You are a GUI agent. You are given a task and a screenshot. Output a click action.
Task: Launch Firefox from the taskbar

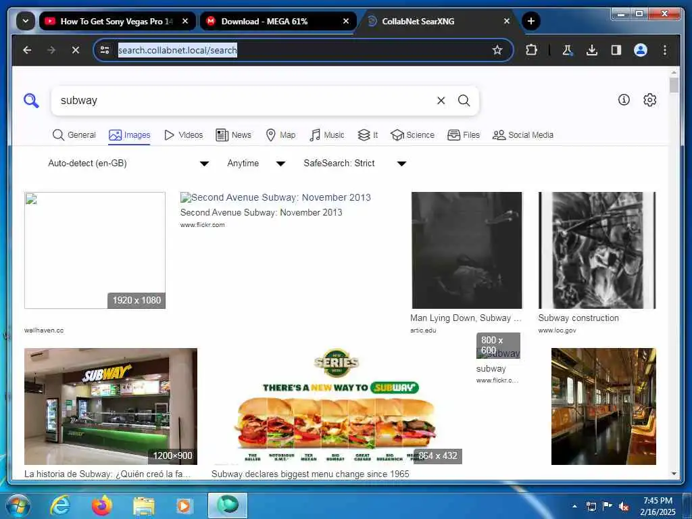[x=101, y=505]
